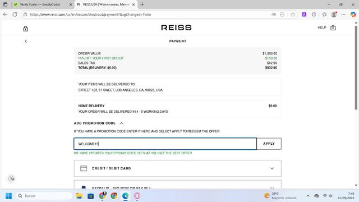Click the taskbar Buscar search box
Viewport: 359px width, 202px height.
coord(44,196)
